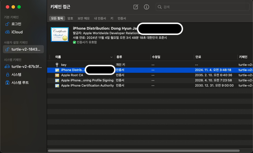The image size is (253, 153).
Task: Click the key icon in the key row
Action: point(57,65)
